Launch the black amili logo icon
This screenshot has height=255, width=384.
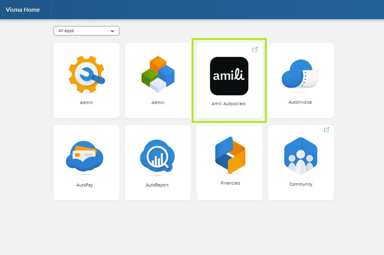click(x=229, y=76)
